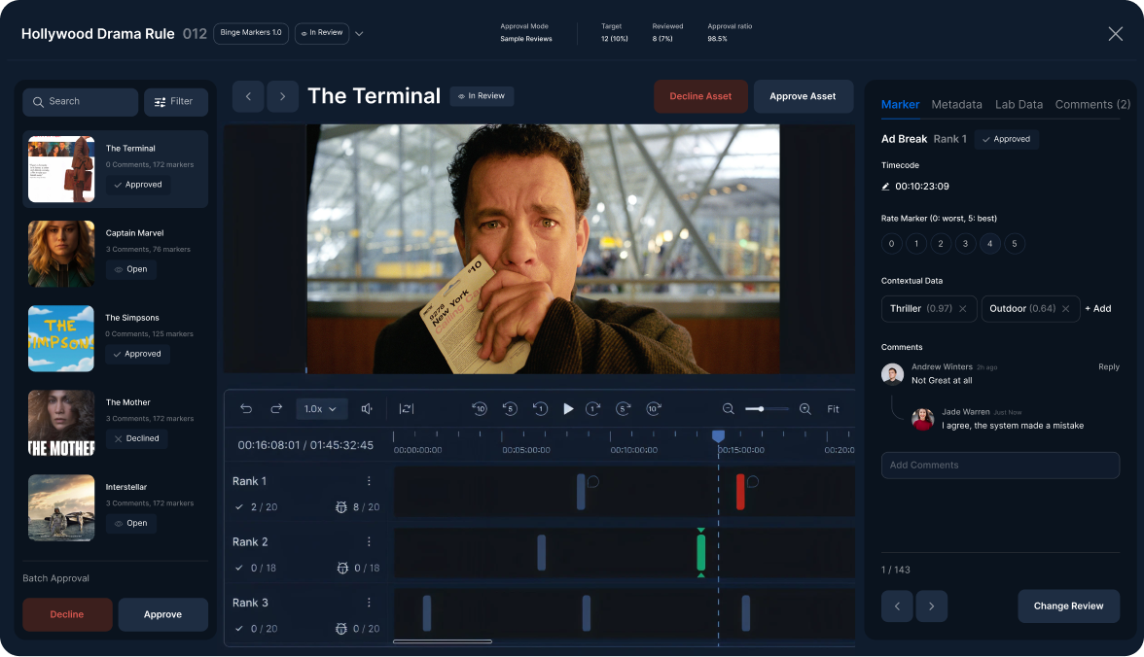1144x657 pixels.
Task: Rate the marker 5
Action: pyautogui.click(x=1014, y=244)
